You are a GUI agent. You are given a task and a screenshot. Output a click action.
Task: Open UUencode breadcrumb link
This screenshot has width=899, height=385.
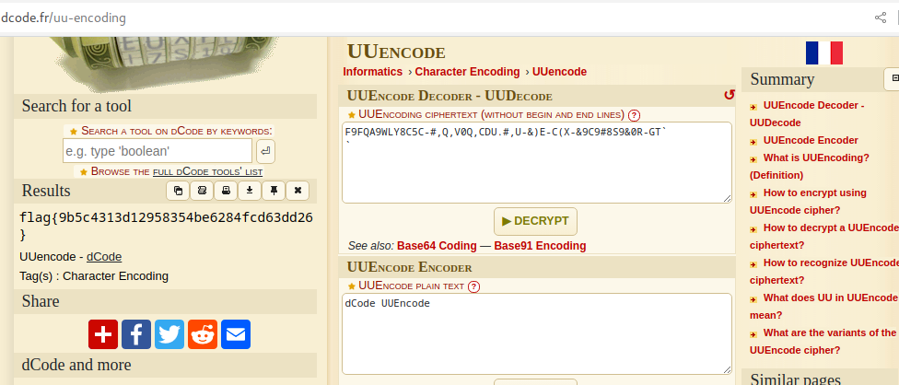click(x=560, y=72)
